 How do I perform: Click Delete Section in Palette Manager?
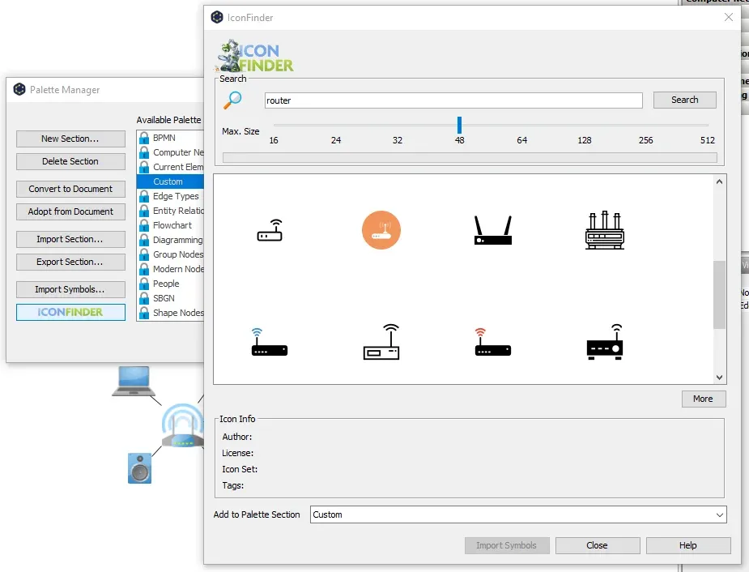[x=70, y=161]
